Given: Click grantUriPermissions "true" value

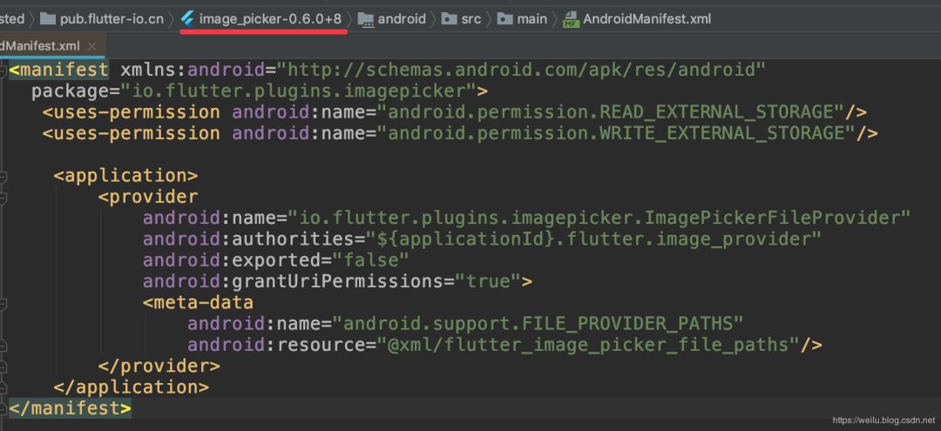Looking at the screenshot, I should click(x=487, y=281).
